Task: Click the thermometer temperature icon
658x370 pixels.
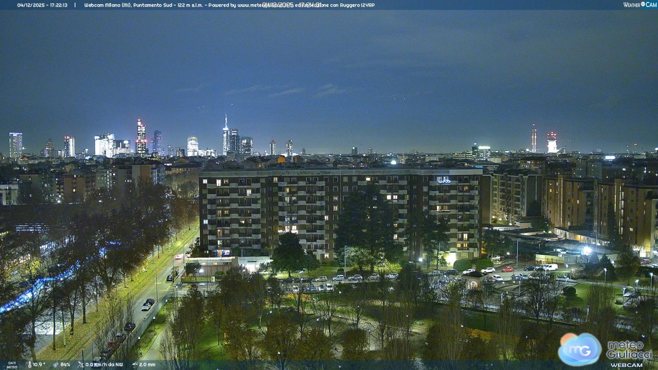Action: pyautogui.click(x=29, y=365)
